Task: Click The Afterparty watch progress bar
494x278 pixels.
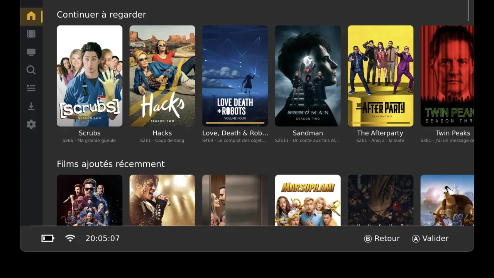Action: [x=381, y=123]
